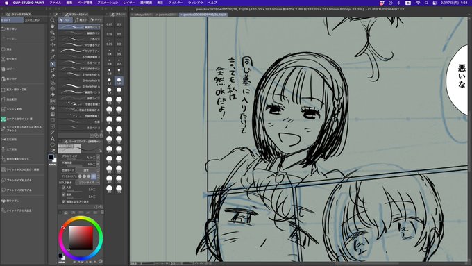Select the Pencil tool
The width and height of the screenshot is (472, 266).
(x=53, y=70)
